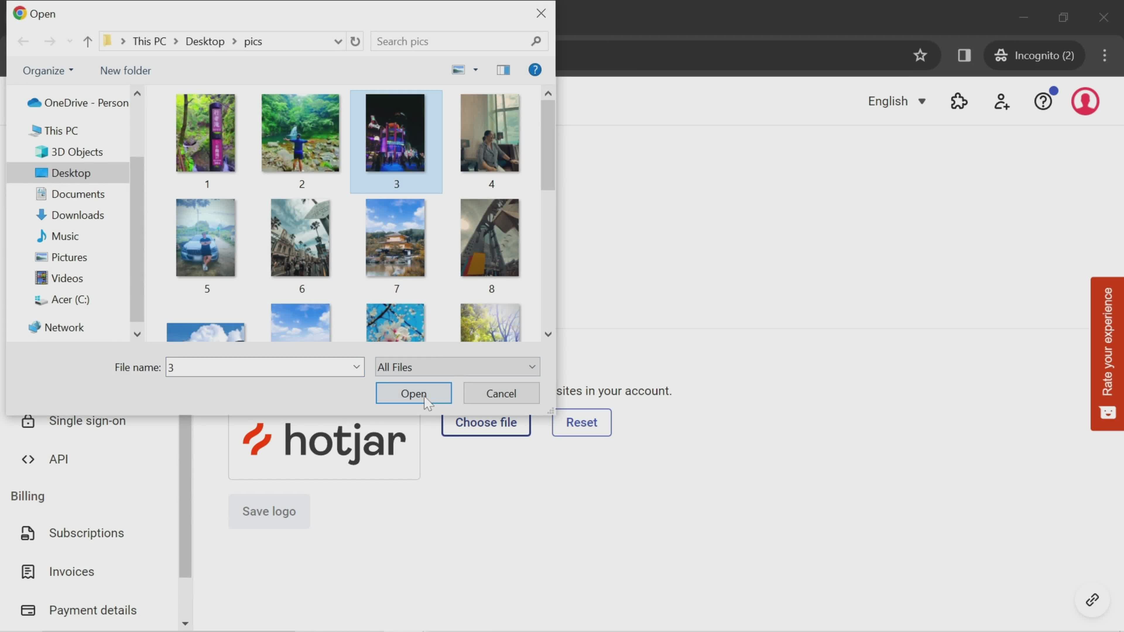Open Subscriptions billing page
Viewport: 1124px width, 632px height.
(72, 533)
